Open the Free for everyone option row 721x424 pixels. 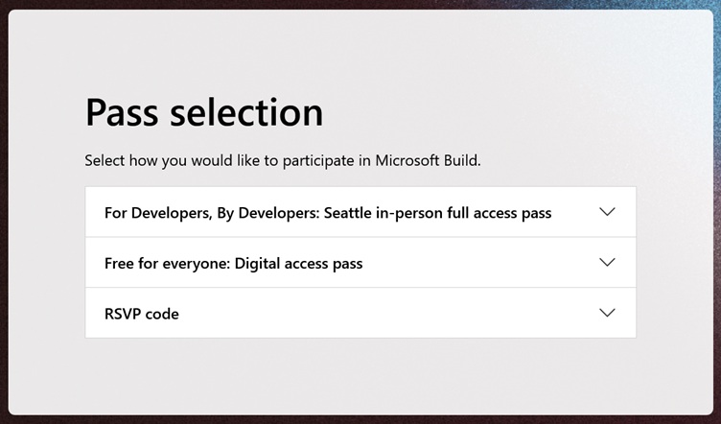[x=360, y=263]
